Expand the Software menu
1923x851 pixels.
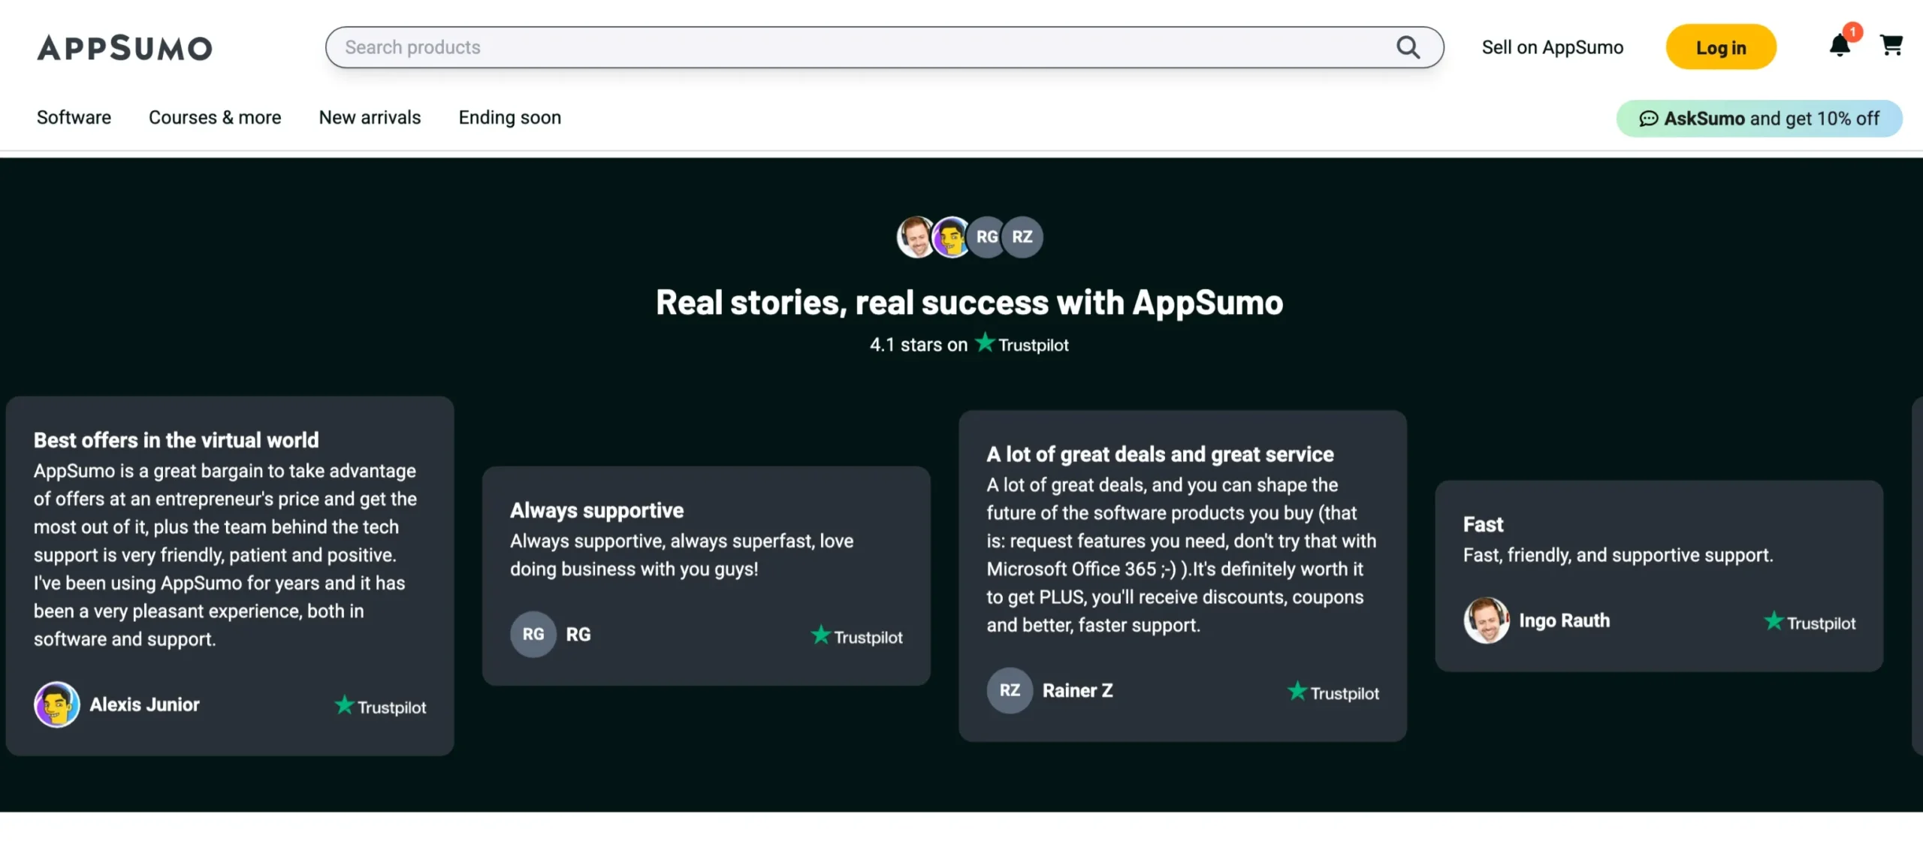point(74,117)
